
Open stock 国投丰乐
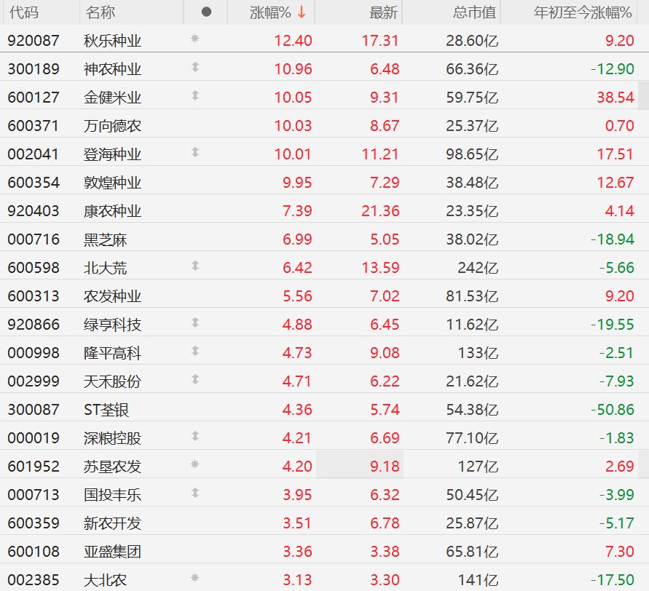point(113,495)
